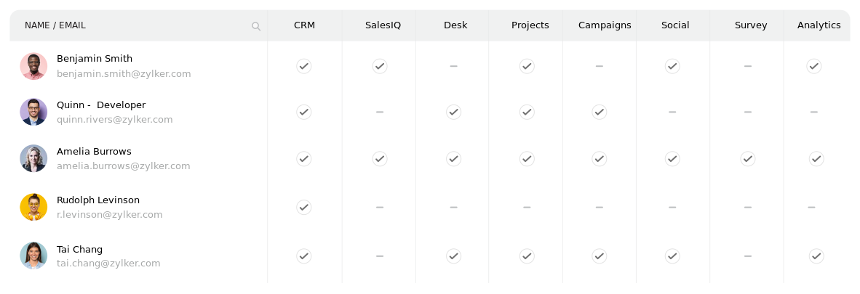Image resolution: width=860 pixels, height=294 pixels.
Task: Click Quinn's profile avatar
Action: [33, 112]
